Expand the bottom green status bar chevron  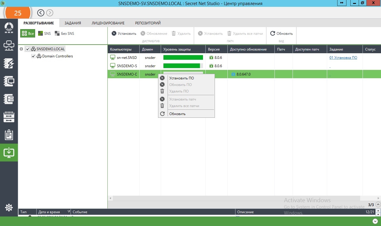pyautogui.click(x=375, y=221)
